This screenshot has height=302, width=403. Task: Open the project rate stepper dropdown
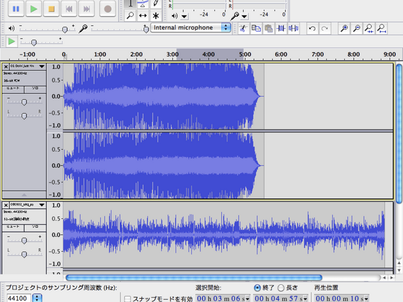pyautogui.click(x=37, y=298)
